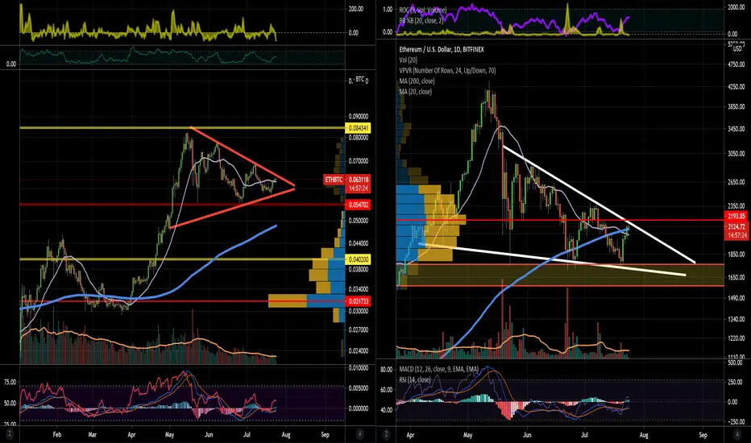Select the MA (20, close) legend
Viewport: 751px width, 443px height.
[x=415, y=92]
